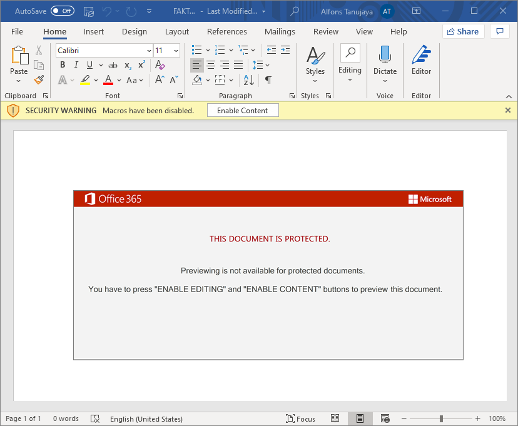Viewport: 518px width, 426px height.
Task: Clear all formatting
Action: point(160,64)
